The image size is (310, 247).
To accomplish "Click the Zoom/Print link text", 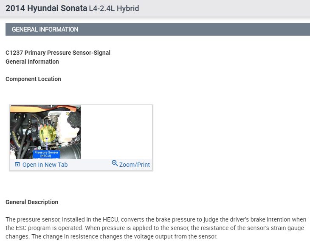I will click(135, 165).
